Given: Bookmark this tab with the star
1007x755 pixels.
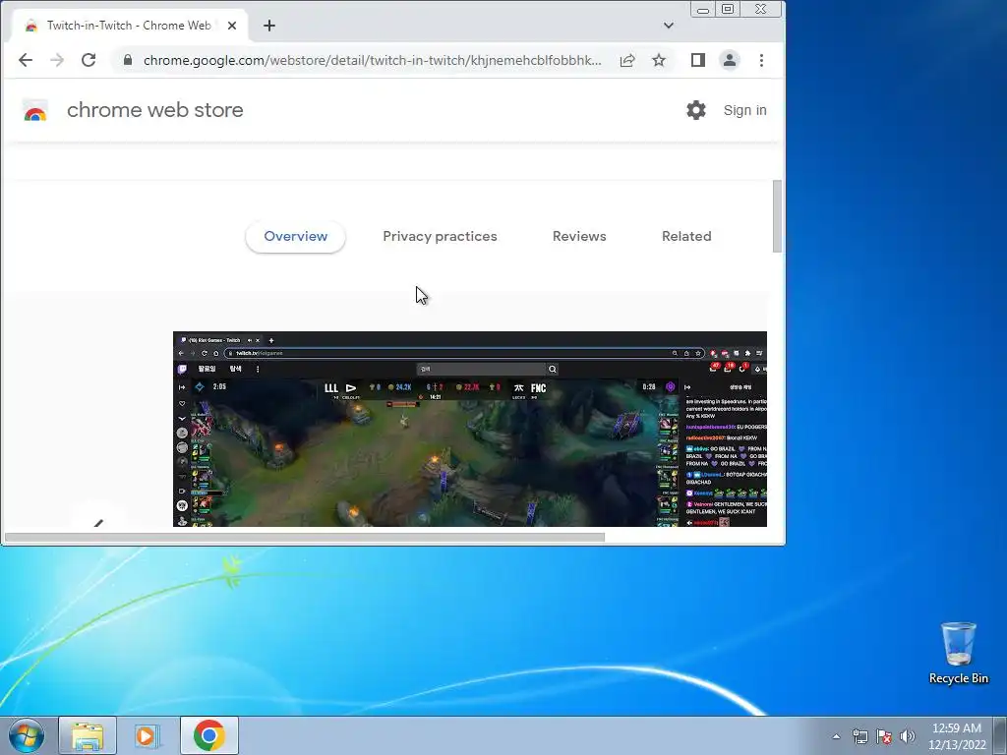Looking at the screenshot, I should click(x=659, y=60).
